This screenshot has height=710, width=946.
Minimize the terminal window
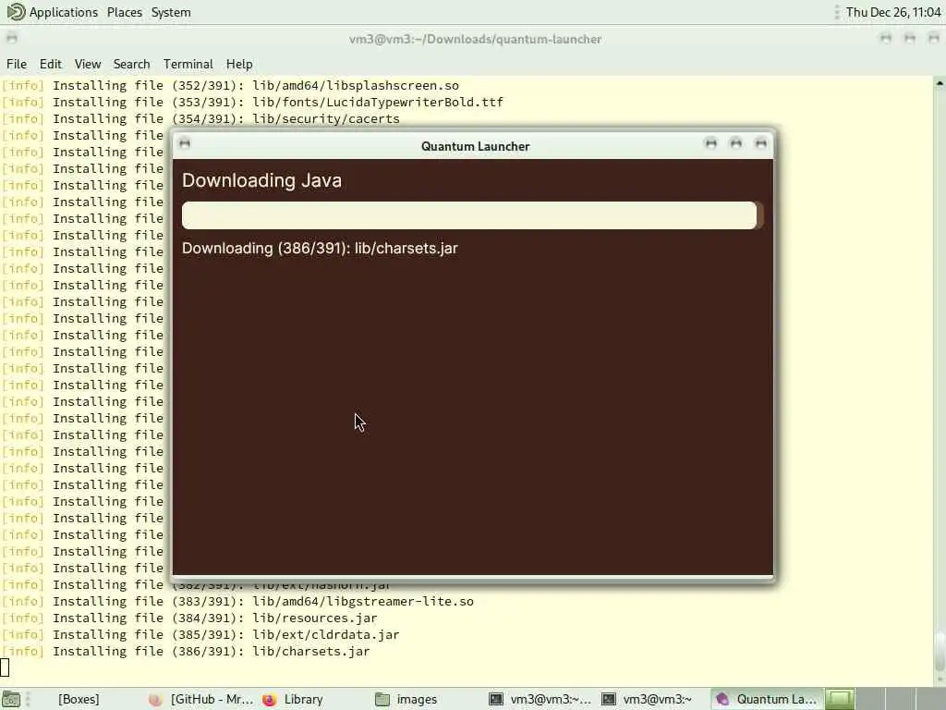point(886,39)
